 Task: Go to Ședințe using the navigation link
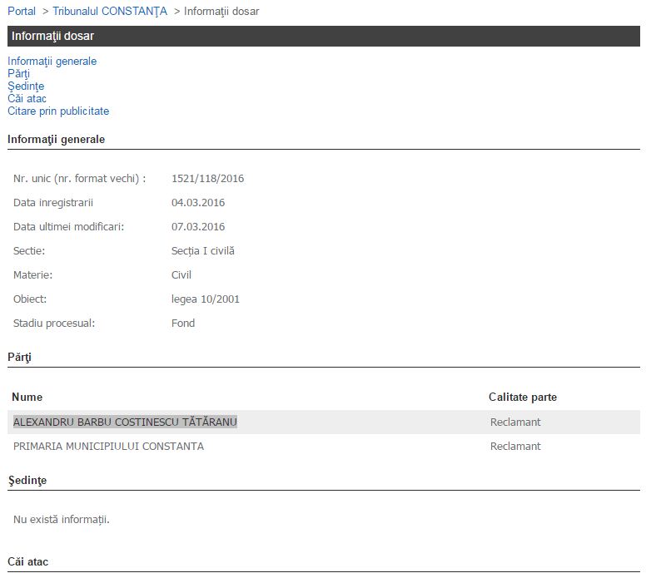pyautogui.click(x=26, y=86)
